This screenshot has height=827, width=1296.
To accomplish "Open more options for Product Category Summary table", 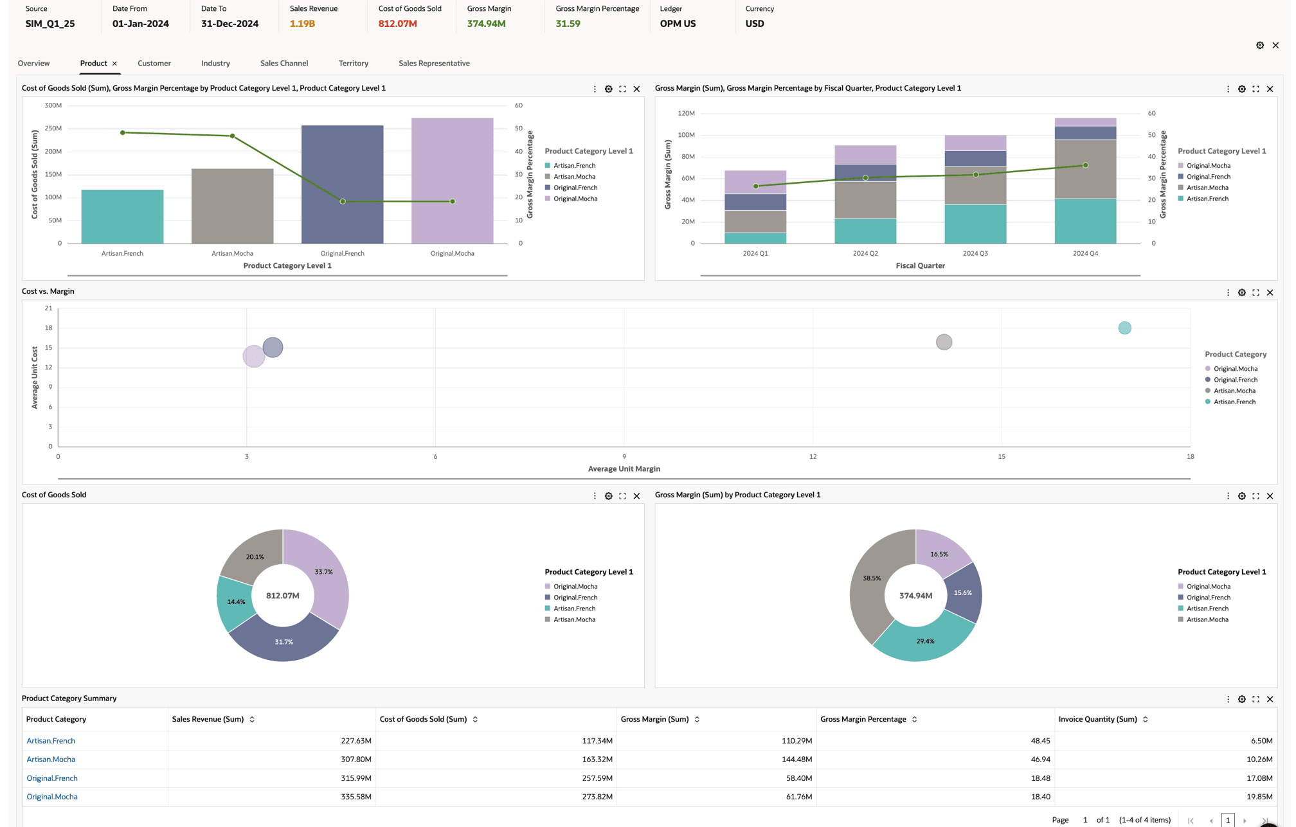I will pyautogui.click(x=1228, y=699).
